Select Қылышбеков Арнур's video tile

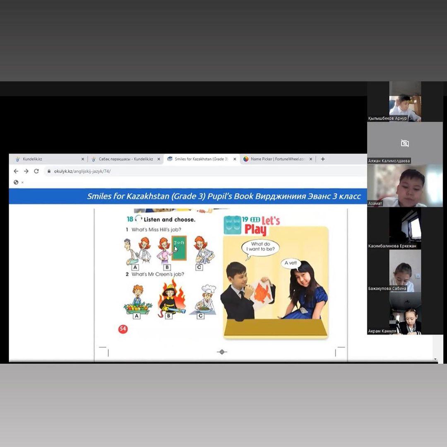click(x=405, y=101)
